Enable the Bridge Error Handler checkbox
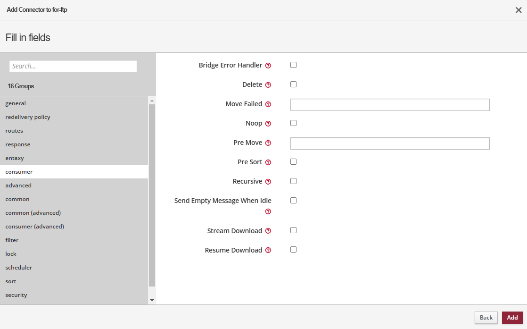This screenshot has height=329, width=527. point(293,65)
